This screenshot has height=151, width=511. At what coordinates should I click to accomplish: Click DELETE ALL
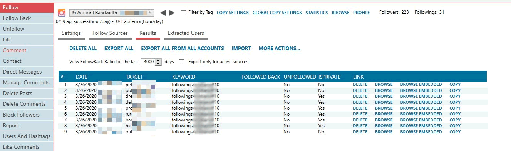click(x=83, y=49)
